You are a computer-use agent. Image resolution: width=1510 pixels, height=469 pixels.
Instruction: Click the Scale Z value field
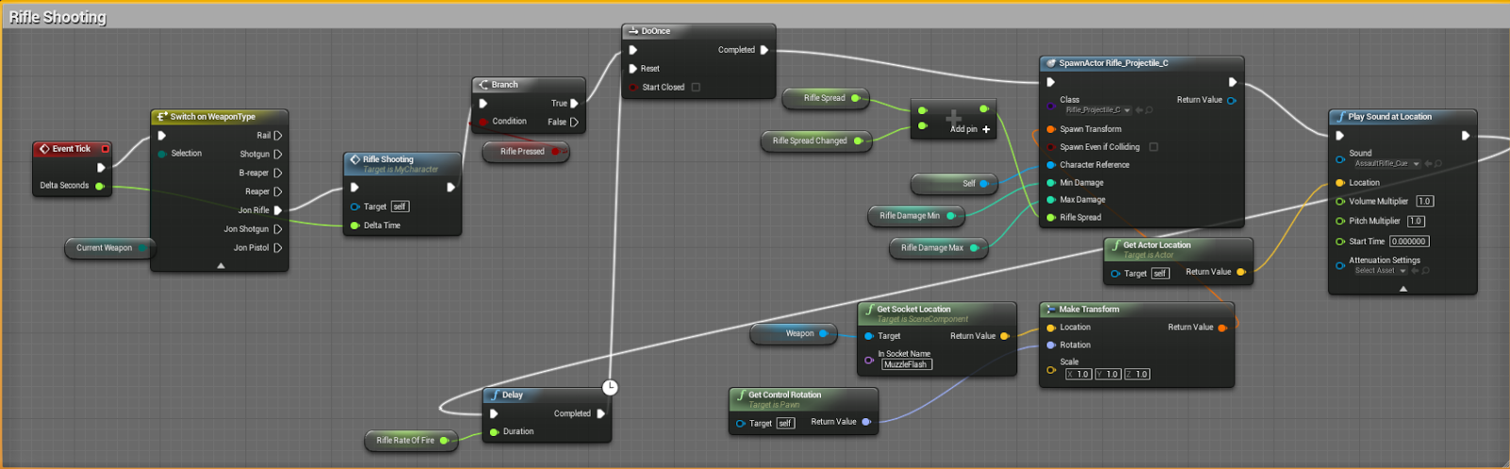(1137, 375)
